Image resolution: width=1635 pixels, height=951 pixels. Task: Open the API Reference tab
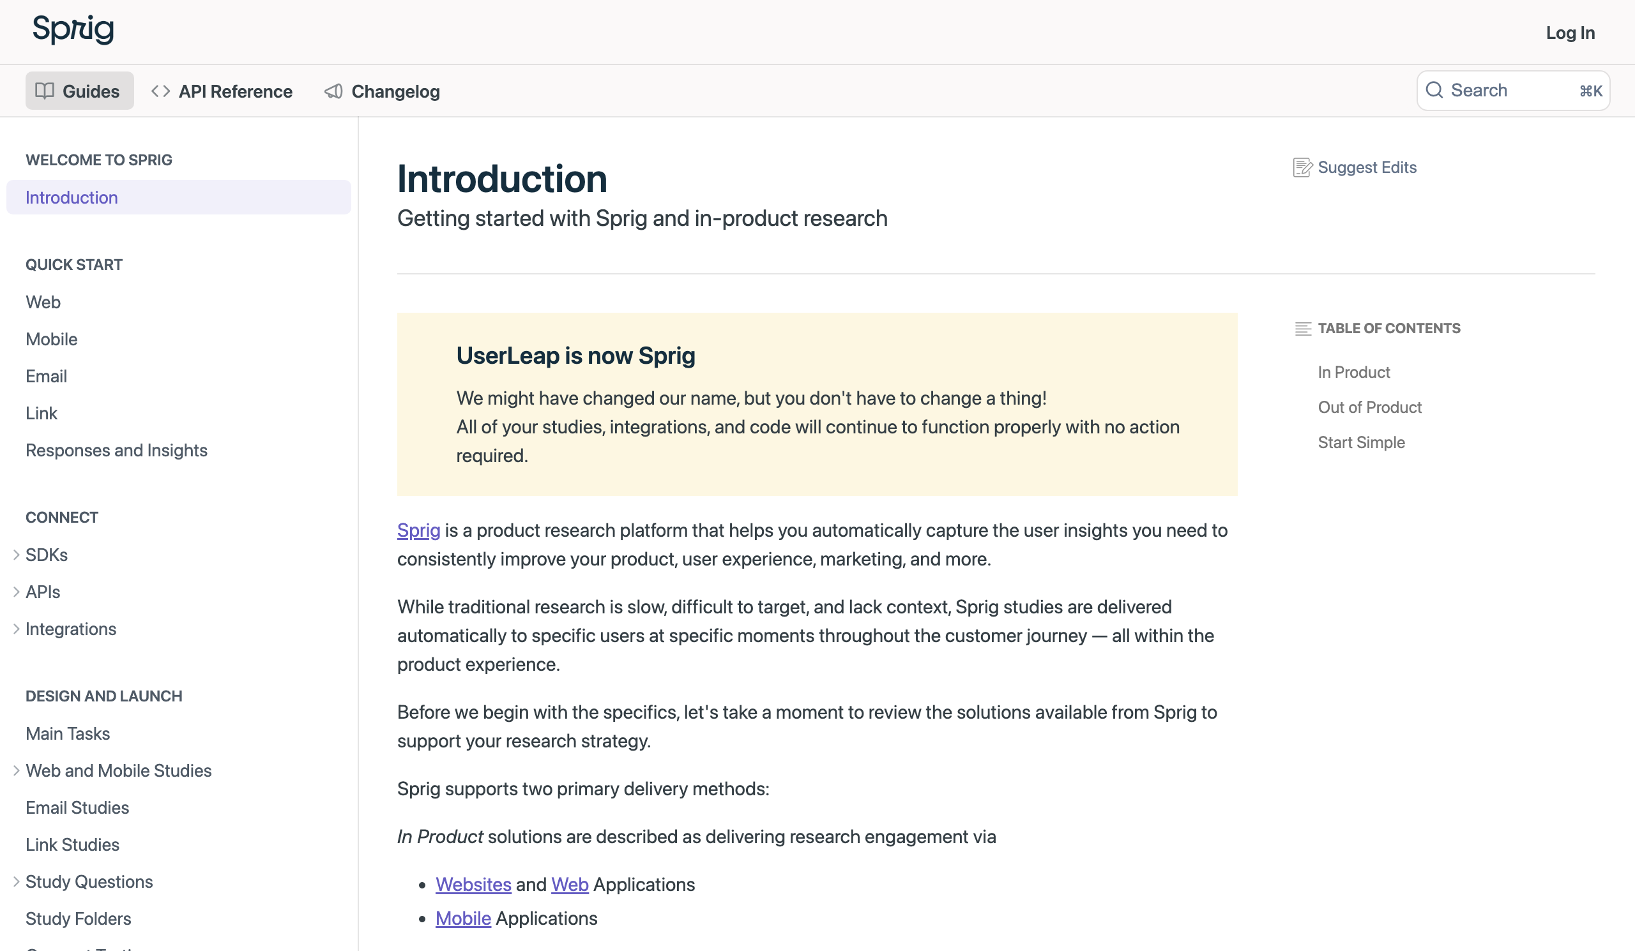click(222, 91)
